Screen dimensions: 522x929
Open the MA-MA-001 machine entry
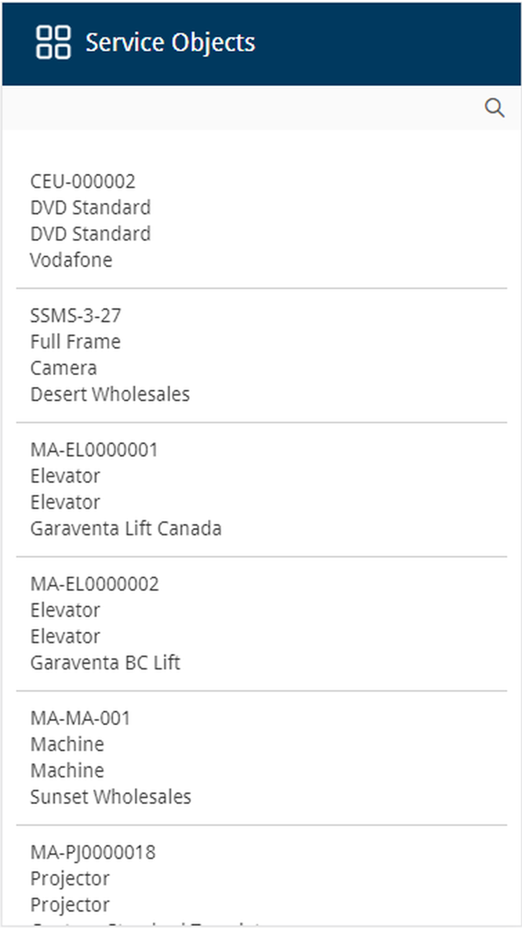pos(80,718)
